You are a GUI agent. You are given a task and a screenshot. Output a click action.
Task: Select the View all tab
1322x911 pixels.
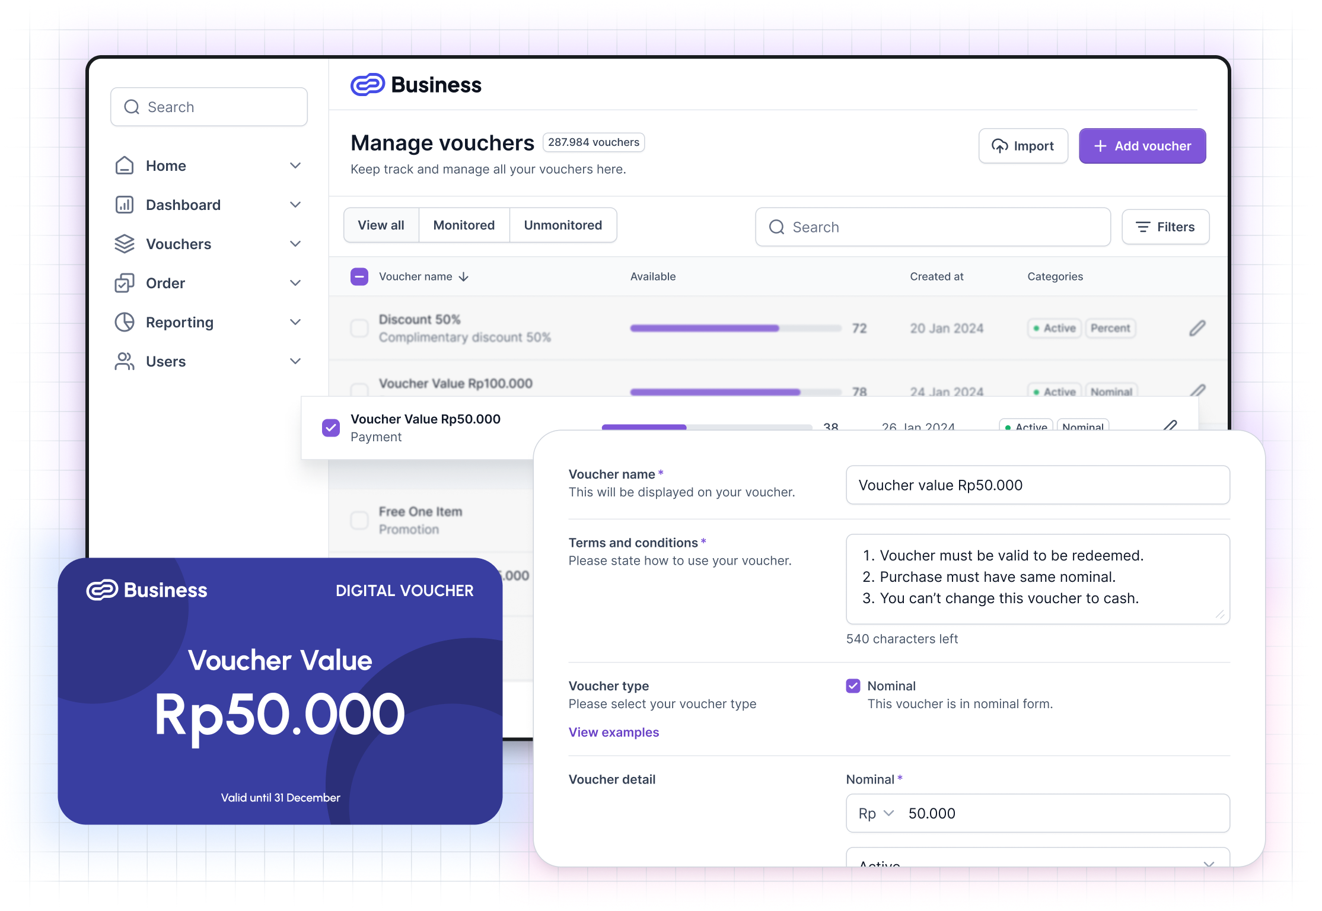[x=381, y=225]
